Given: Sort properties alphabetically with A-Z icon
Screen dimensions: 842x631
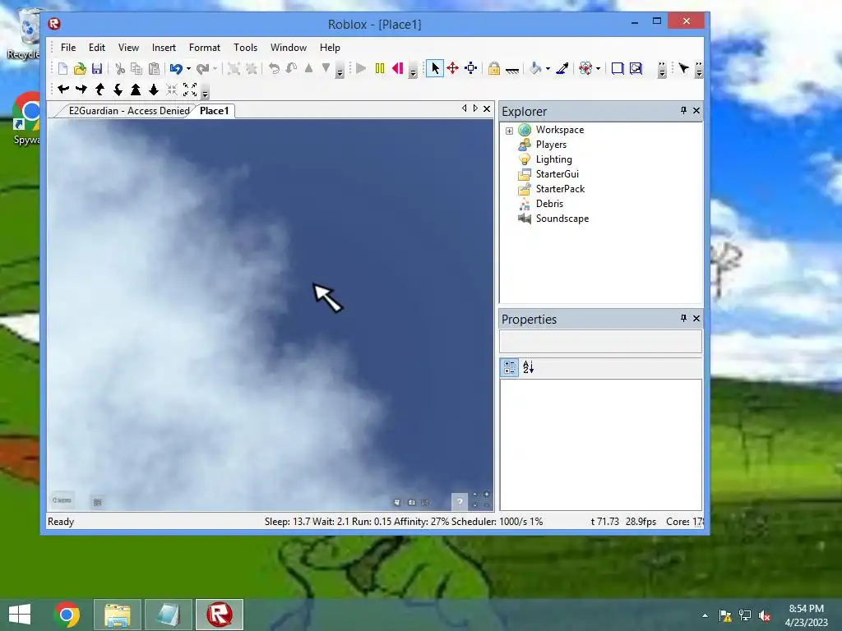Looking at the screenshot, I should click(x=529, y=367).
